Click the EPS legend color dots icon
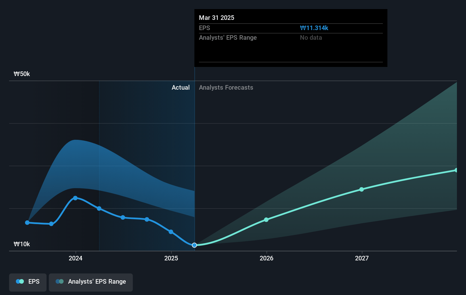This screenshot has height=295, width=466. tap(20, 281)
